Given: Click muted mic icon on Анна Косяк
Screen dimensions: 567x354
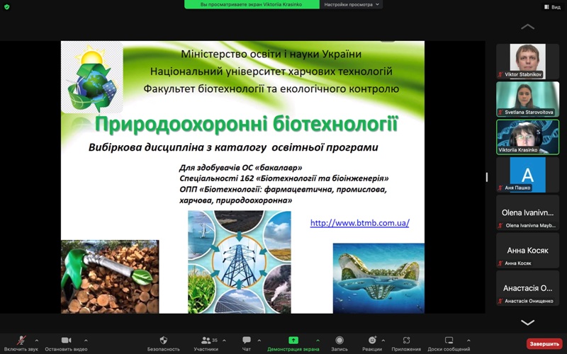Looking at the screenshot, I should point(500,263).
